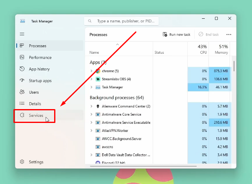Click the Discord (32 bit) process row
This screenshot has width=252, height=184.
tap(119, 162)
